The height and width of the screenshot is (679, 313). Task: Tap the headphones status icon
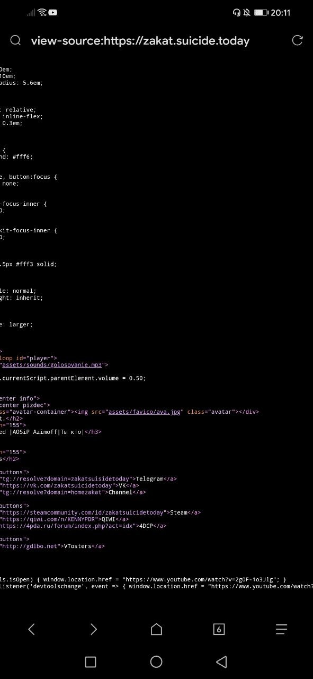pyautogui.click(x=236, y=12)
